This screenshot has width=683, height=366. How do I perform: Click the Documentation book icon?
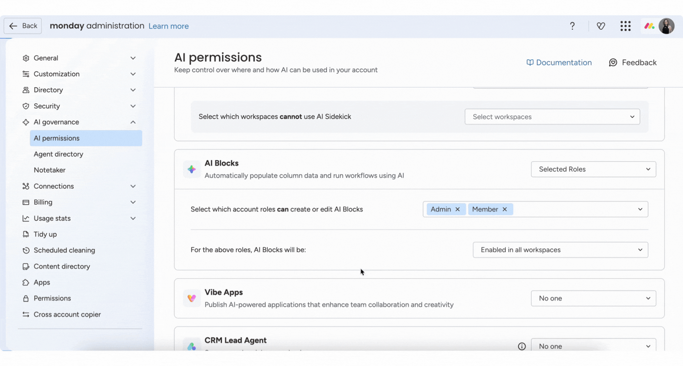(x=530, y=62)
